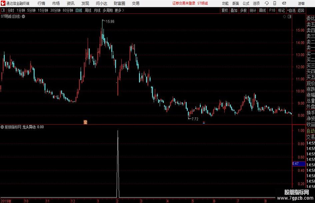Click the 多股 multi-stock button
The image size is (315, 203).
[x=243, y=10]
